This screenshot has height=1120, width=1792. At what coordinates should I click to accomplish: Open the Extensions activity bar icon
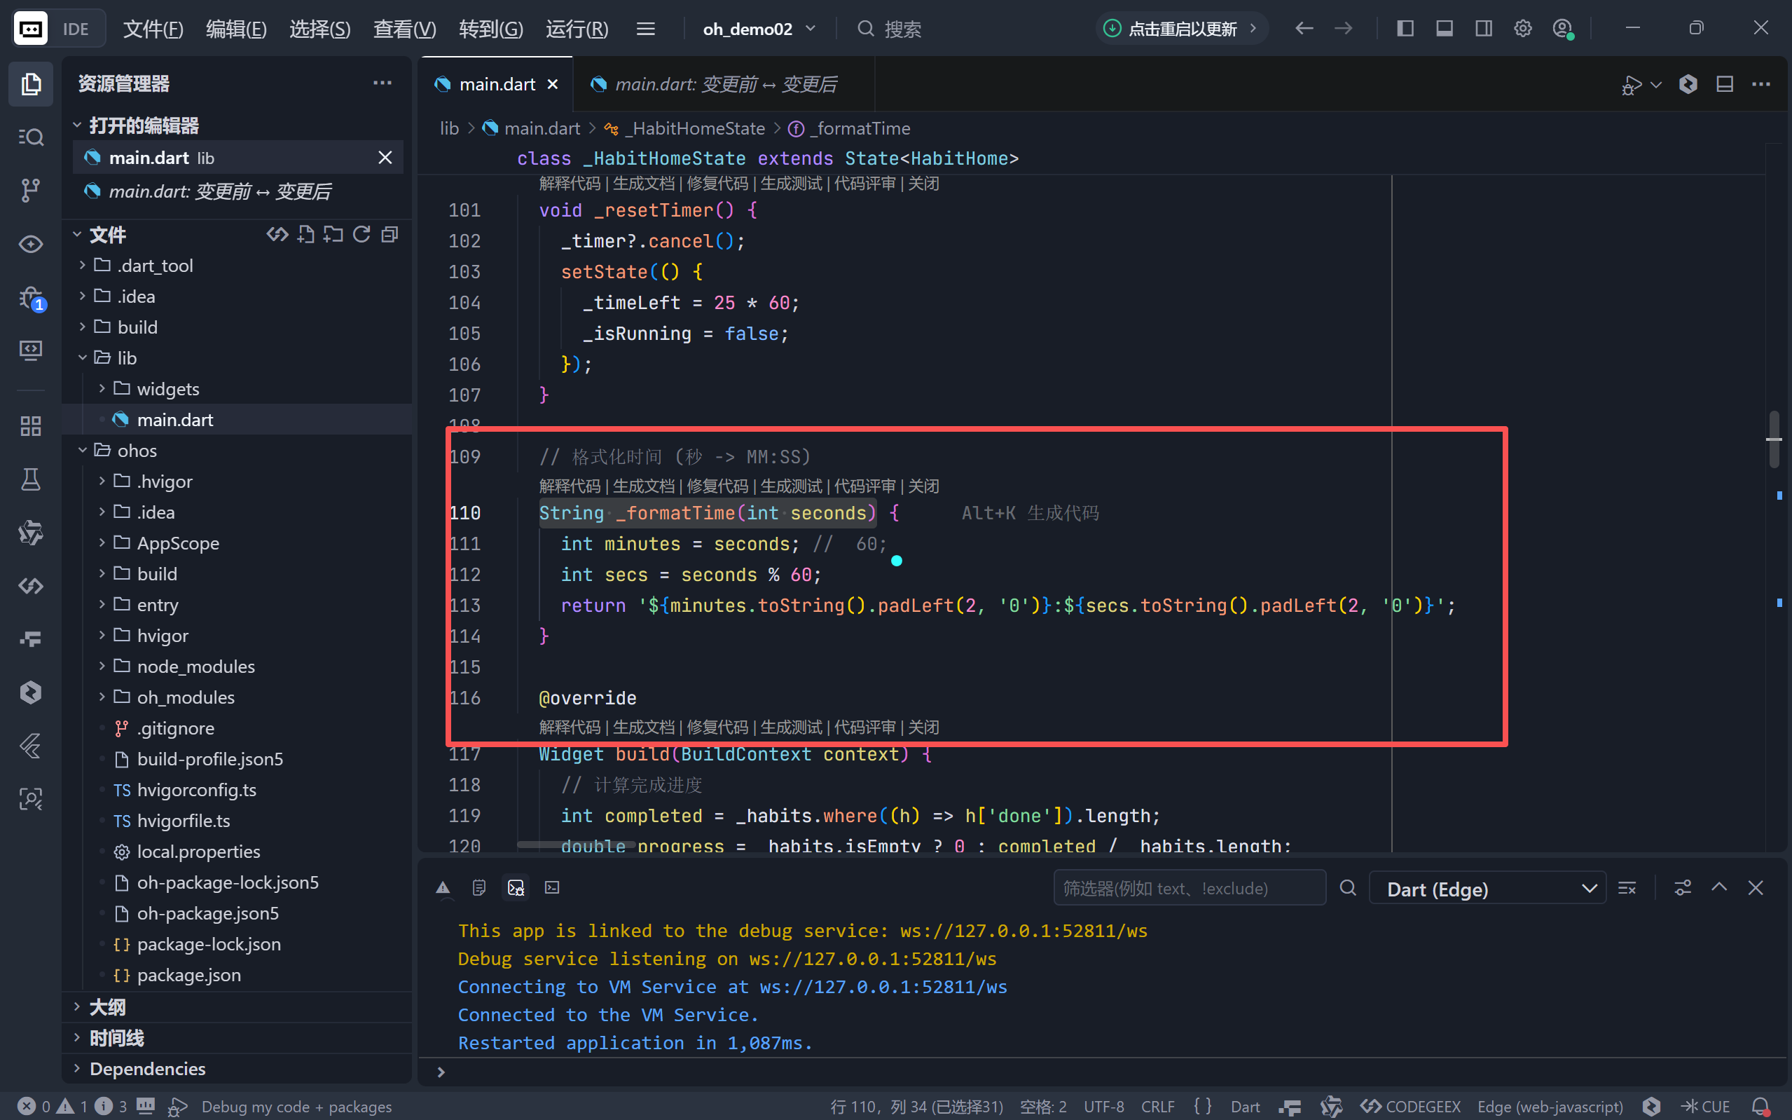click(30, 426)
